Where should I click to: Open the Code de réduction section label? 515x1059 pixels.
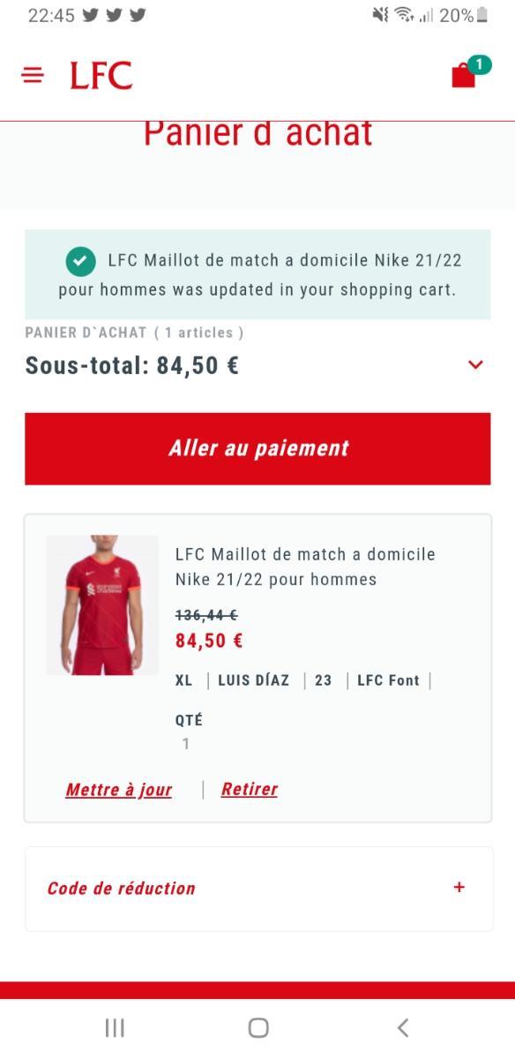point(122,889)
